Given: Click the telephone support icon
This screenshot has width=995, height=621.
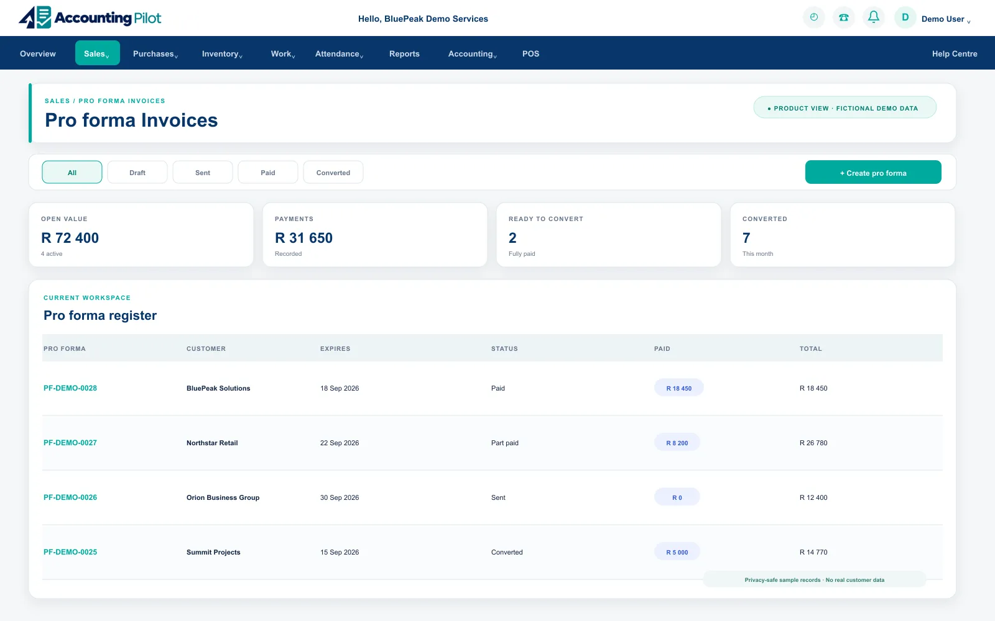Looking at the screenshot, I should coord(844,17).
